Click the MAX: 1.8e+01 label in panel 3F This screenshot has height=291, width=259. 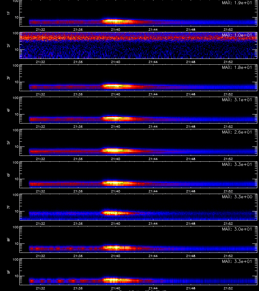[237, 67]
